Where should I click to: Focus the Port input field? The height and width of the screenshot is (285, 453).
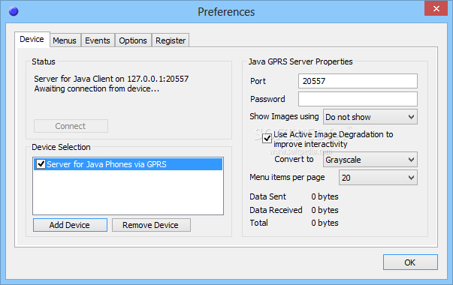[358, 81]
